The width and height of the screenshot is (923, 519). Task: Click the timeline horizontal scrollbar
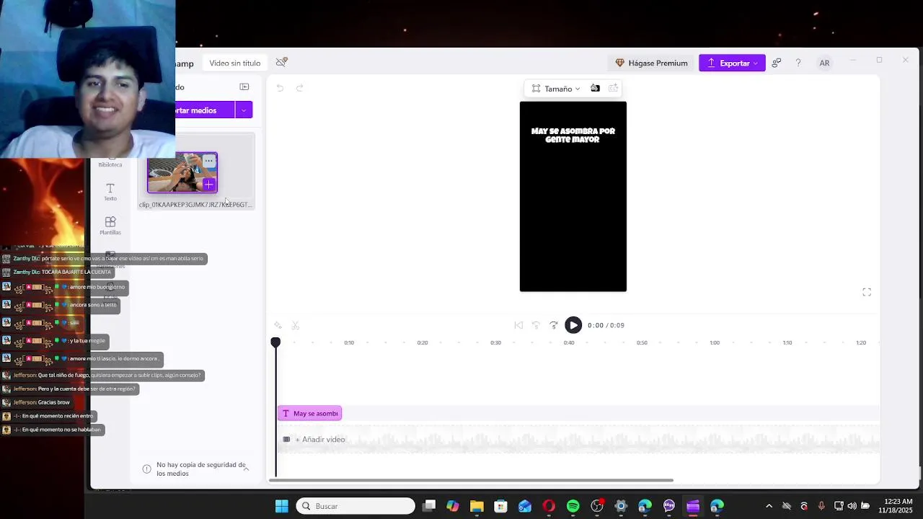[472, 480]
